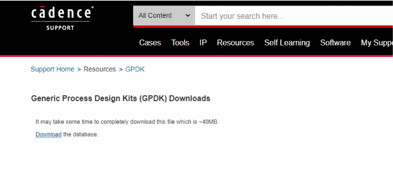Open the My Support menu
The width and height of the screenshot is (393, 185).
tap(377, 43)
